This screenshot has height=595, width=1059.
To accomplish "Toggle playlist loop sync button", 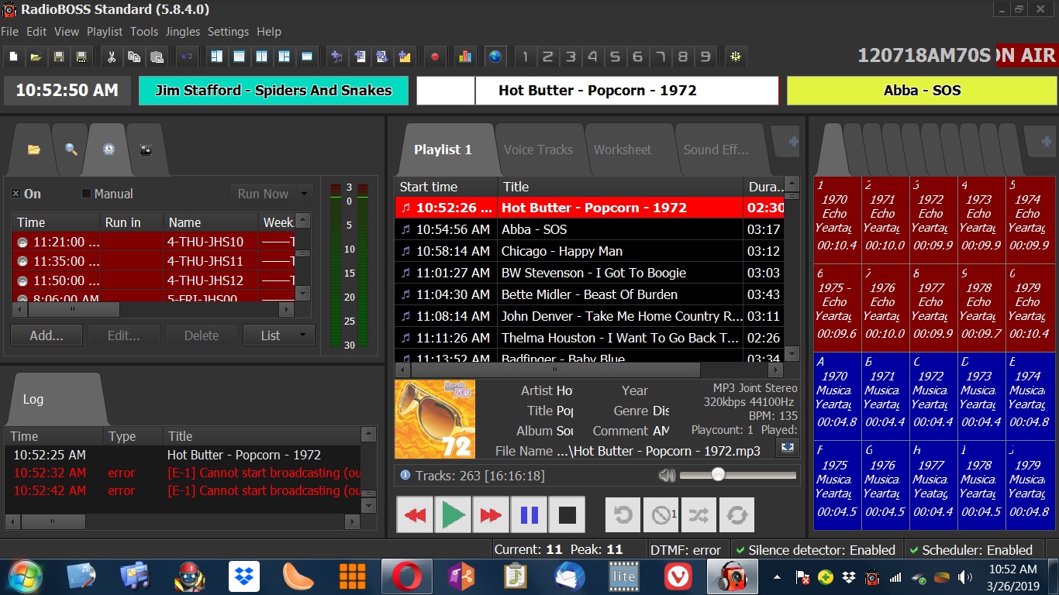I will coord(736,515).
